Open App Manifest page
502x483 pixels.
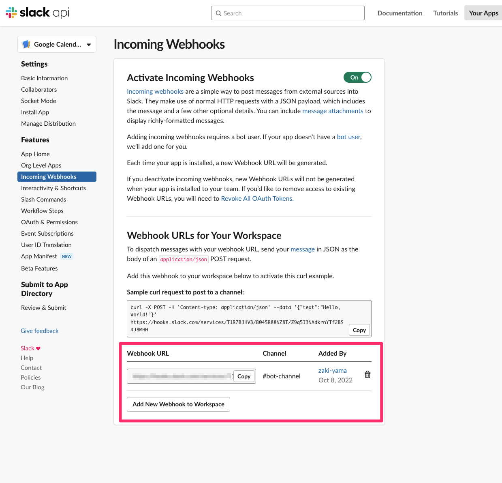[39, 256]
